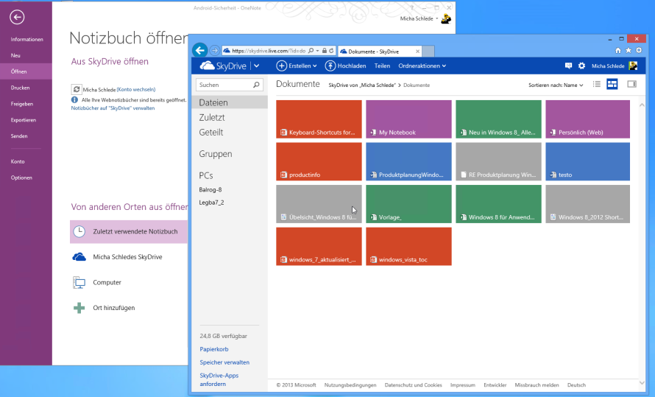Click the search magnifier in the Suchen box
The width and height of the screenshot is (655, 397).
(x=257, y=85)
